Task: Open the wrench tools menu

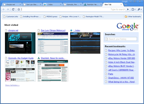Action: click(x=140, y=9)
